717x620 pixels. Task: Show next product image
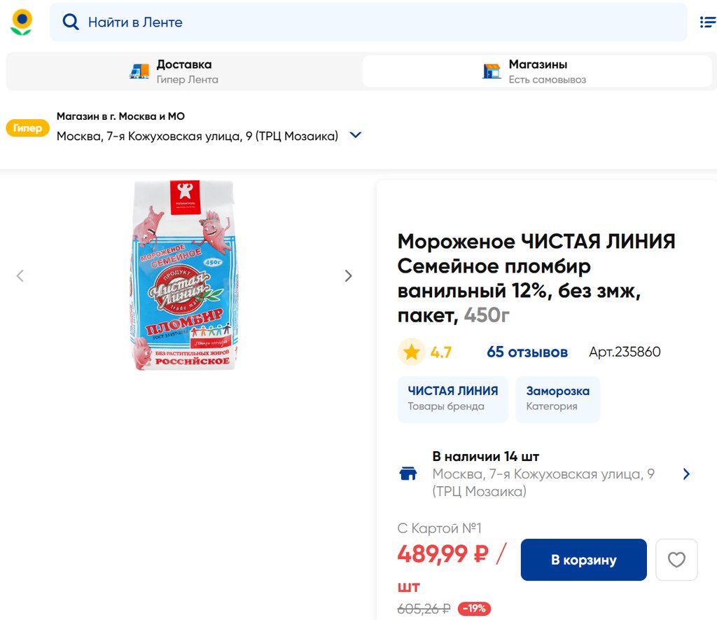point(348,276)
